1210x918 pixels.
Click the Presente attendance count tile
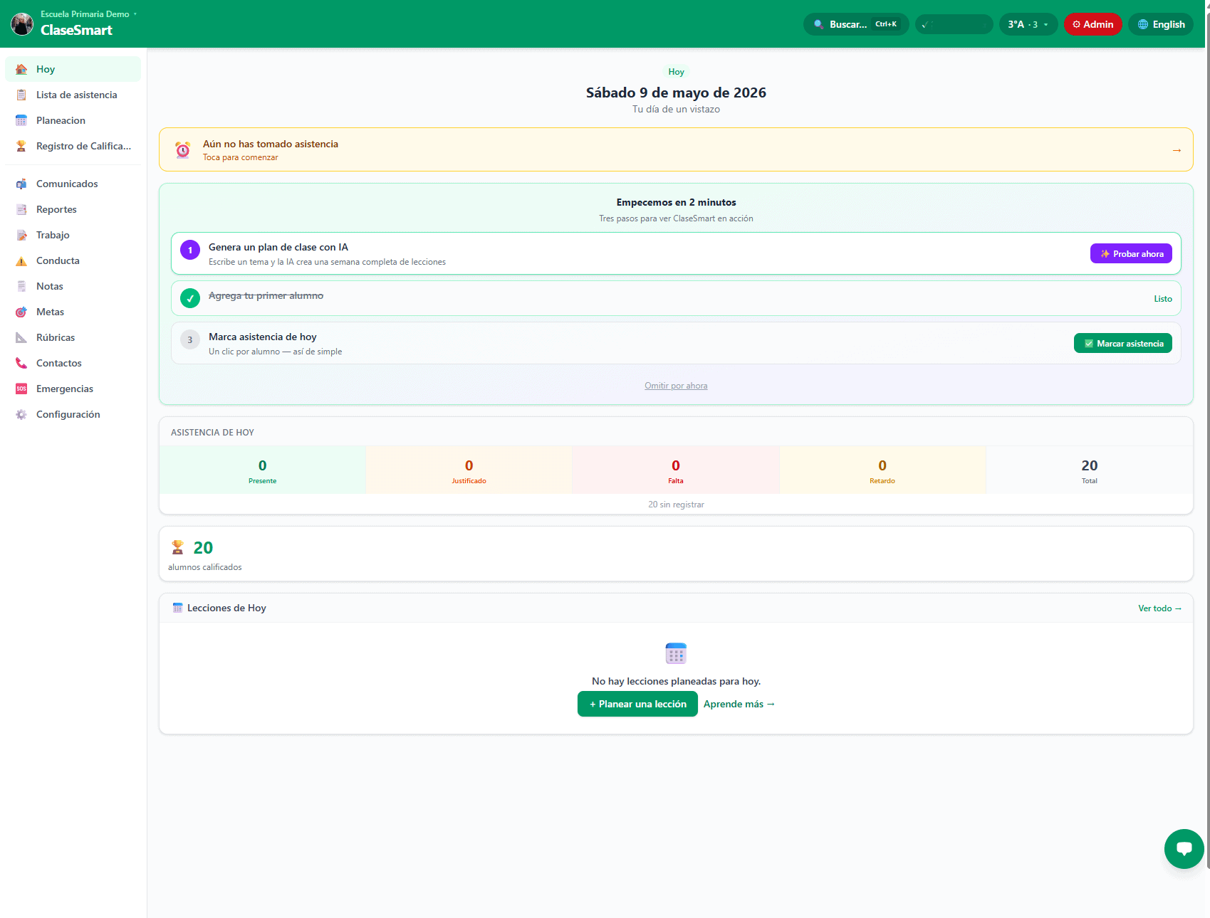(x=262, y=470)
